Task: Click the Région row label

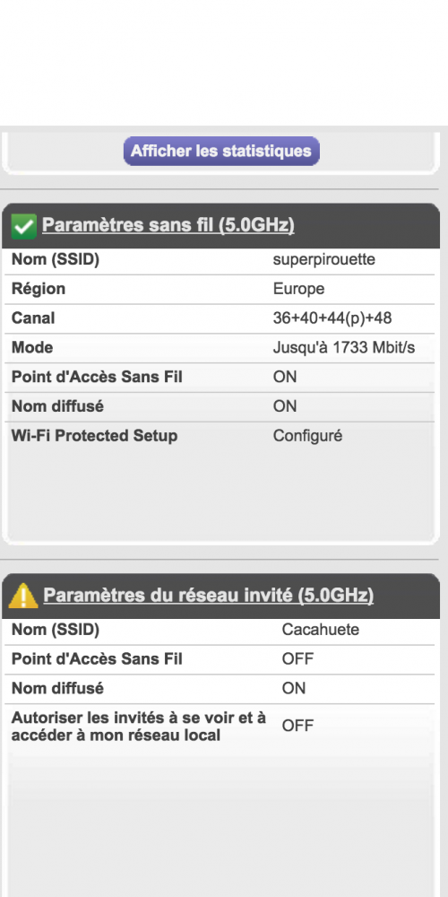Action: click(x=39, y=289)
